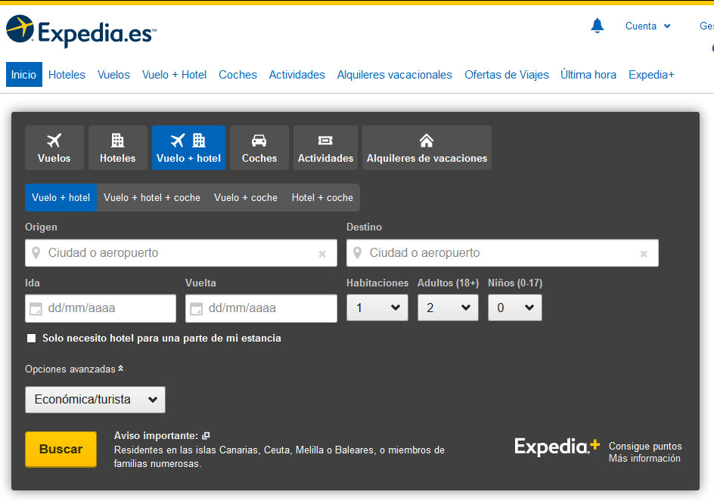Select the Coches car tab icon
The image size is (714, 501).
pos(259,141)
